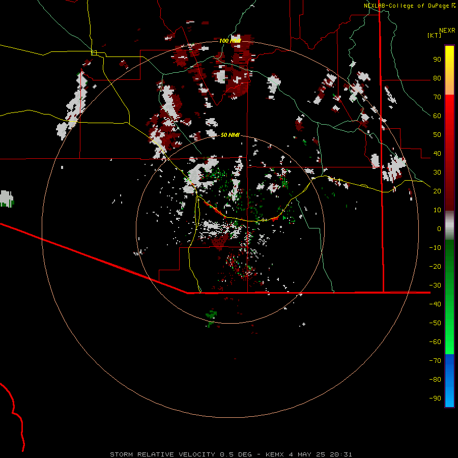Click the blue bottom segment of color bar

click(x=449, y=381)
